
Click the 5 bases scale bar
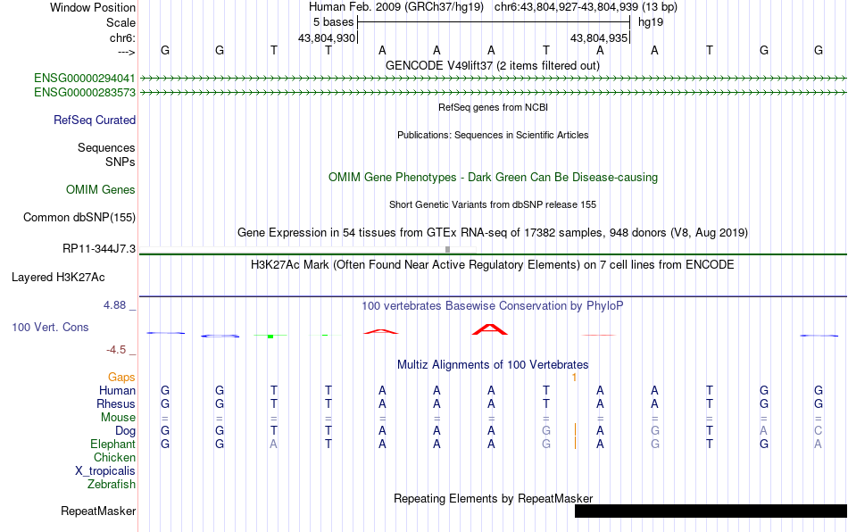pos(494,22)
